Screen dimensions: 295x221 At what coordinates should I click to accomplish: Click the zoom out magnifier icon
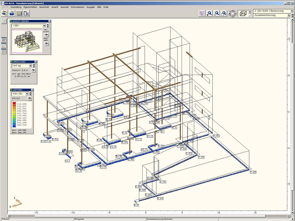click(x=217, y=13)
